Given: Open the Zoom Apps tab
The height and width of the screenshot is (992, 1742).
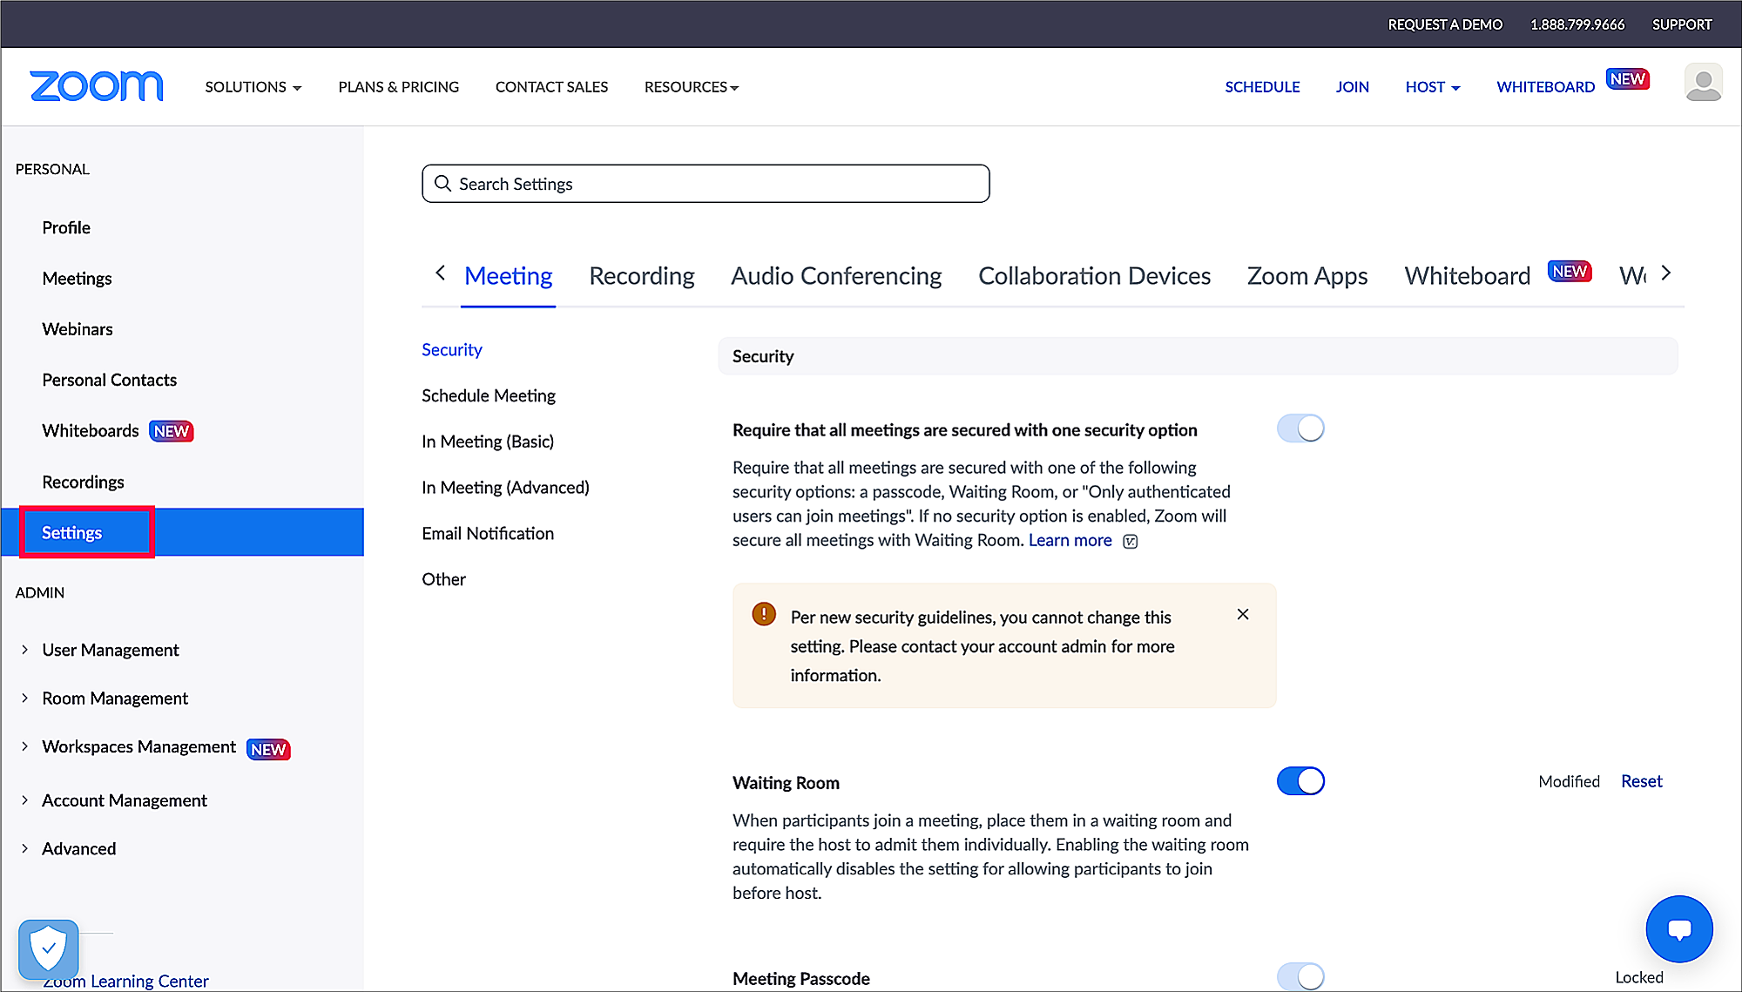Looking at the screenshot, I should [x=1307, y=276].
